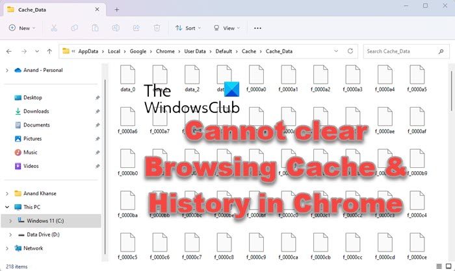Unpin Pictures using its pin icon
Viewport: 455px width, 271px height.
[97, 139]
